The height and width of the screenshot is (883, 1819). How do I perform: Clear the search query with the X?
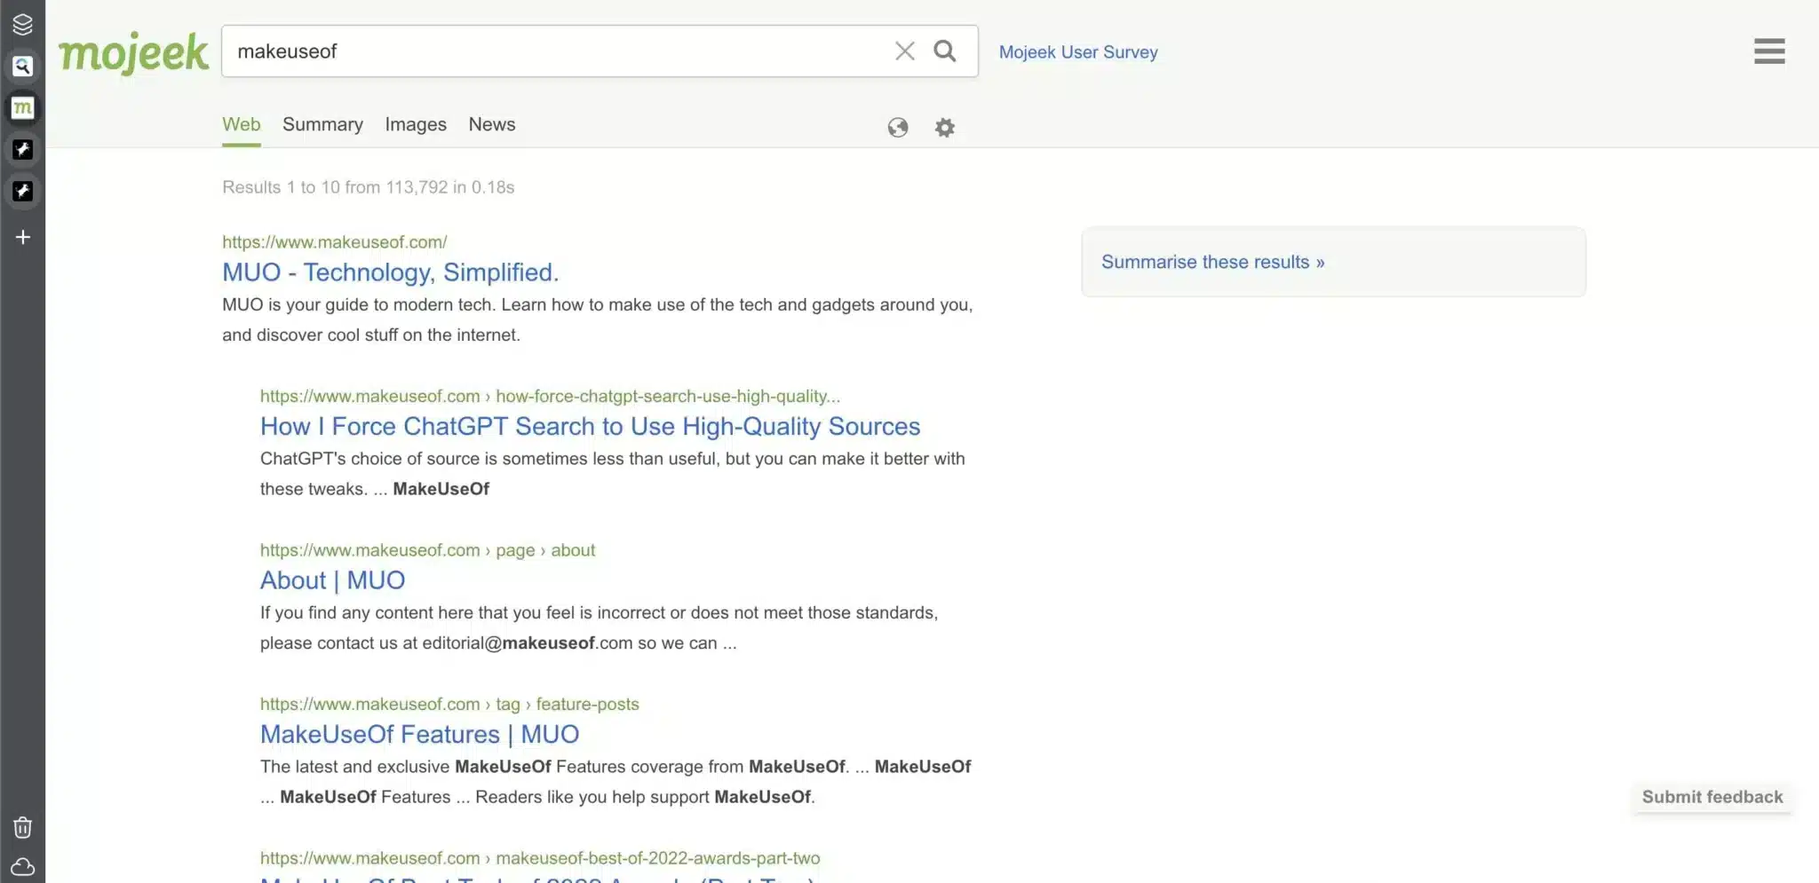tap(904, 51)
